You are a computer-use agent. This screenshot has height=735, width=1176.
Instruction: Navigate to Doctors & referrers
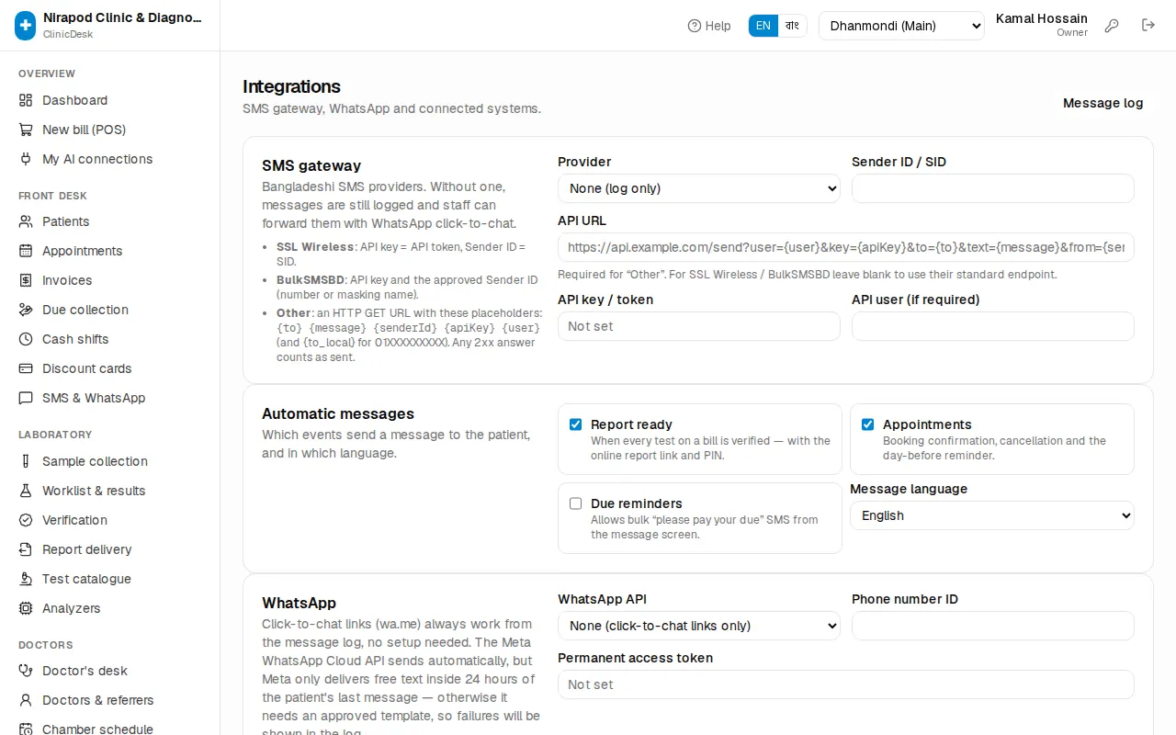pos(110,700)
